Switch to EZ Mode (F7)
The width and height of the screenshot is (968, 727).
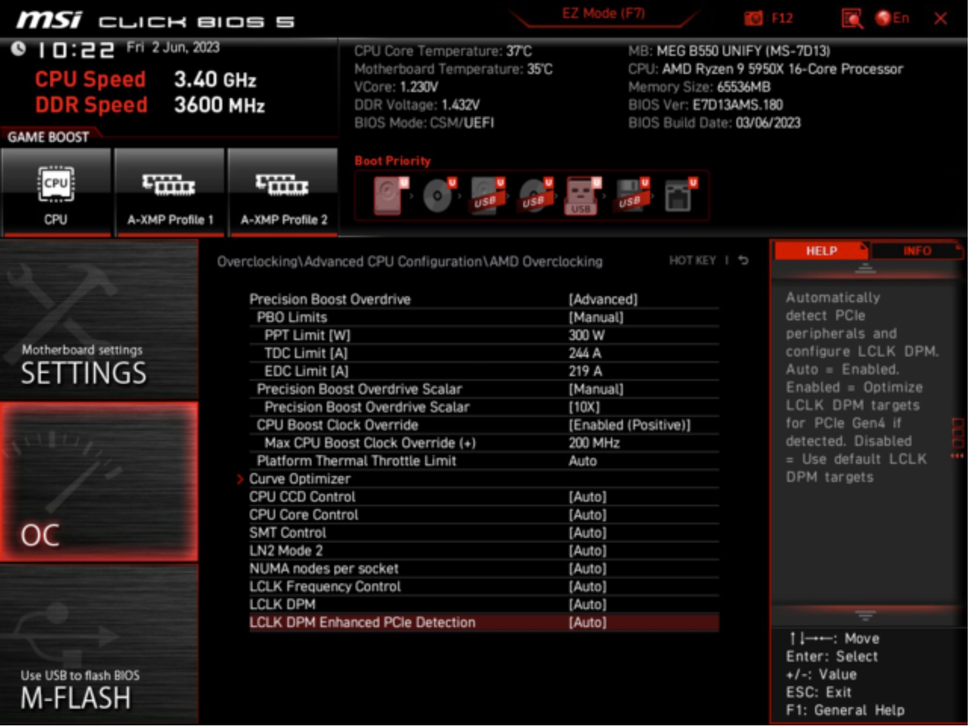603,14
